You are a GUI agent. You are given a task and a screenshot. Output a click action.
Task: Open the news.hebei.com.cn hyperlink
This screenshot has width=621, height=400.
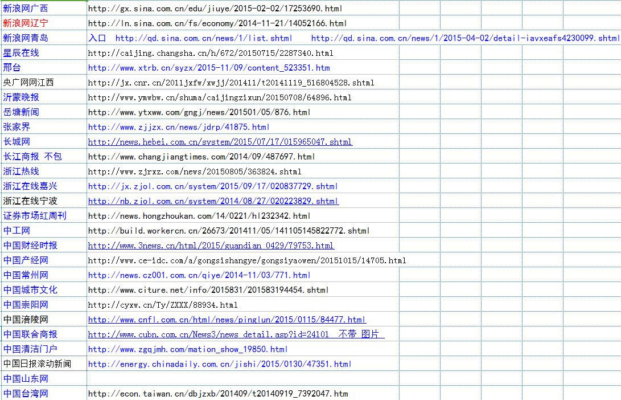tap(220, 141)
